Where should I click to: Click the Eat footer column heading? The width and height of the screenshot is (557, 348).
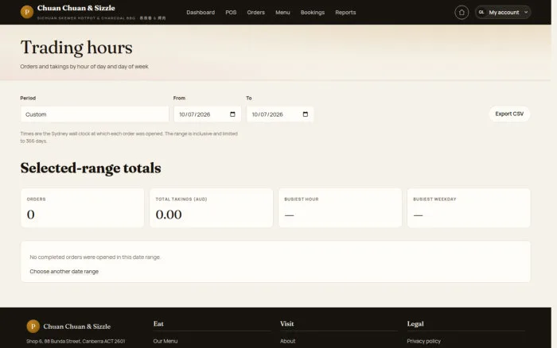tap(158, 323)
